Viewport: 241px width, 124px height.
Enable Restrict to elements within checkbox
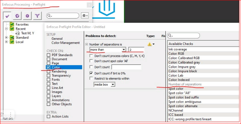pos(91,79)
